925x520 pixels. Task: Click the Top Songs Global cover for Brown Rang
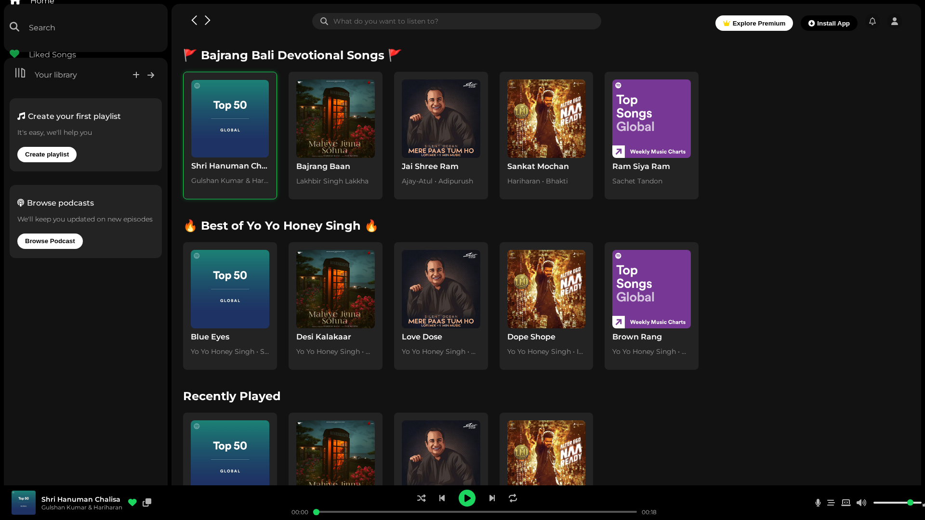pyautogui.click(x=651, y=289)
